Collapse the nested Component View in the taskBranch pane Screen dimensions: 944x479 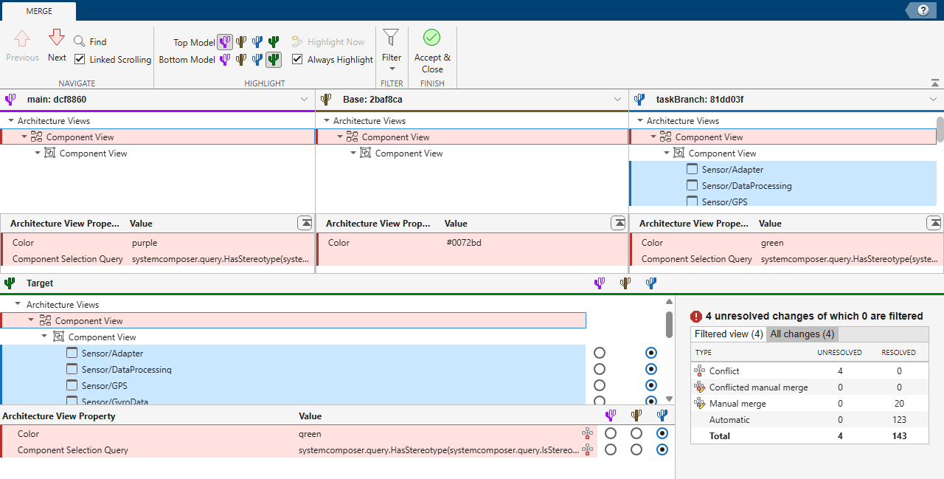[667, 153]
